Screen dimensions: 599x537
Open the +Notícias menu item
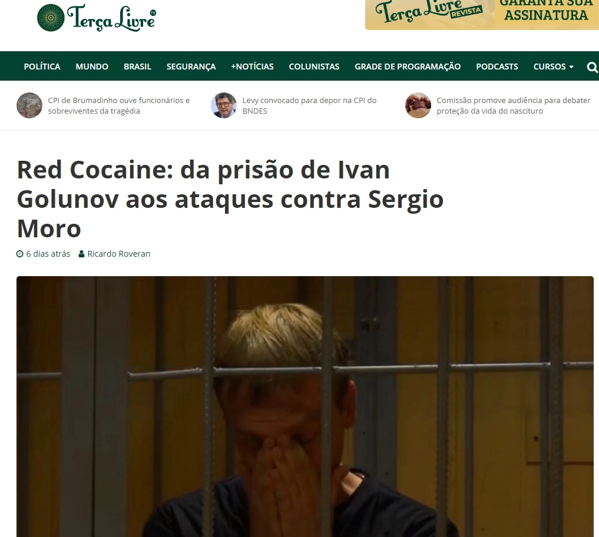point(252,67)
